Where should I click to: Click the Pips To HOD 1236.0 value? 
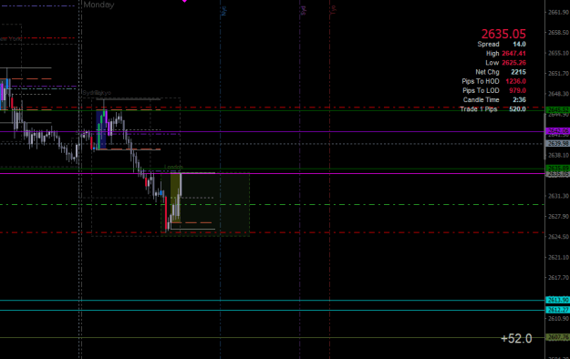click(x=515, y=81)
